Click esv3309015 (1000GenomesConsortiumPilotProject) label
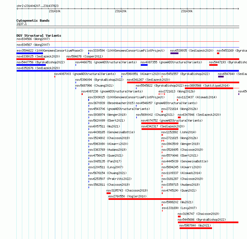The width and height of the screenshot is (247, 239). click(x=126, y=97)
